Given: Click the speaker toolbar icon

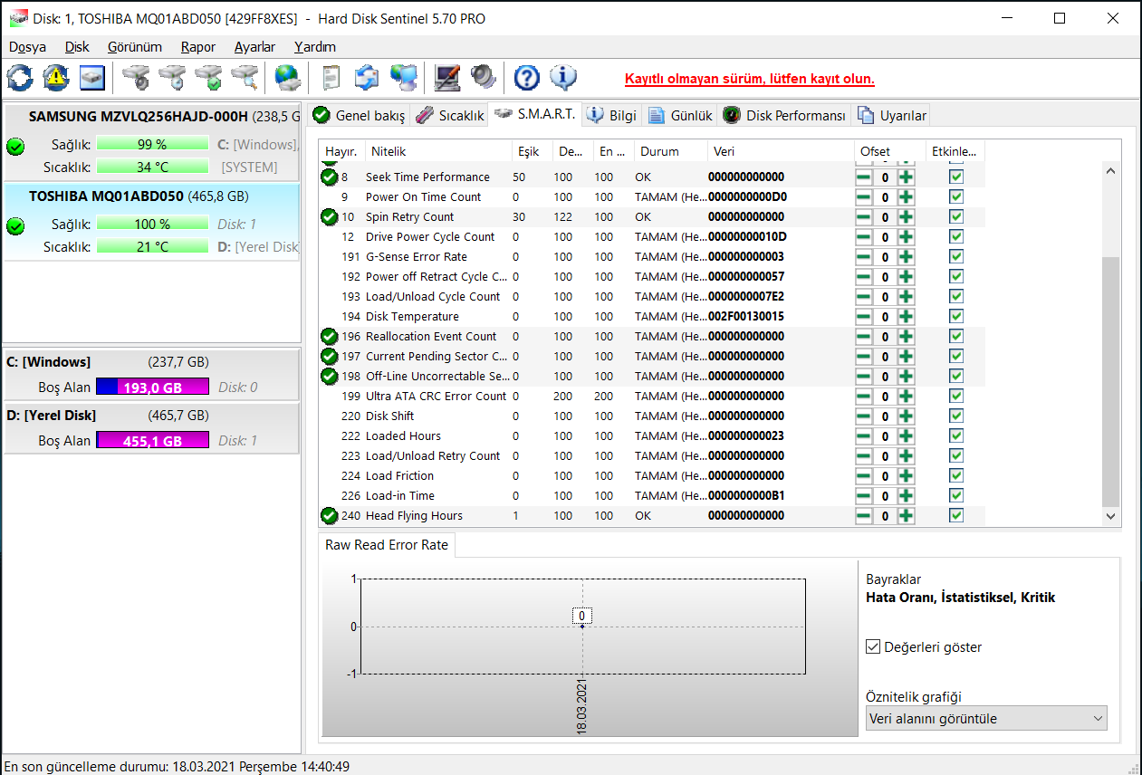Looking at the screenshot, I should pyautogui.click(x=483, y=78).
